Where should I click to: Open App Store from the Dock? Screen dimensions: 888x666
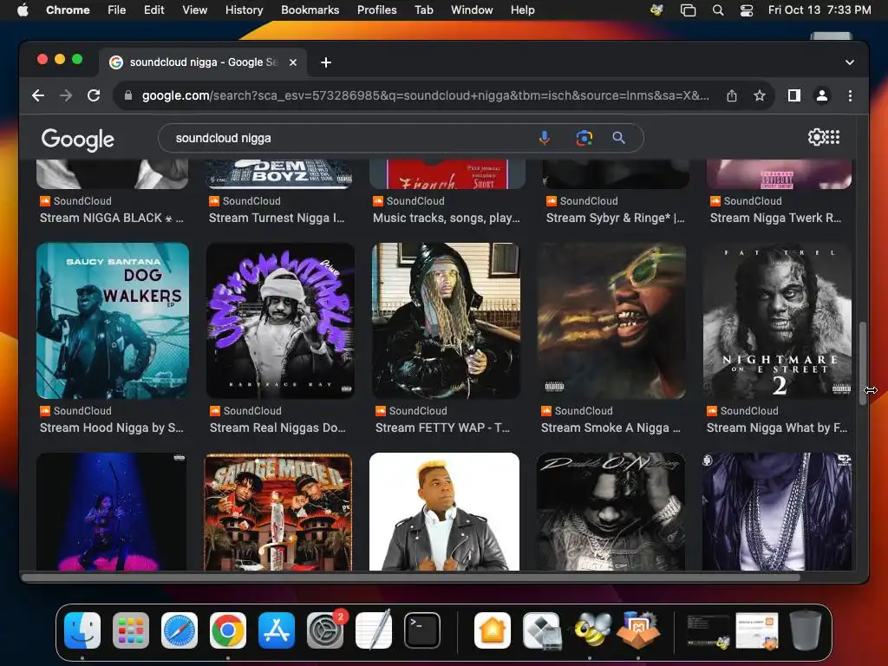click(x=277, y=630)
